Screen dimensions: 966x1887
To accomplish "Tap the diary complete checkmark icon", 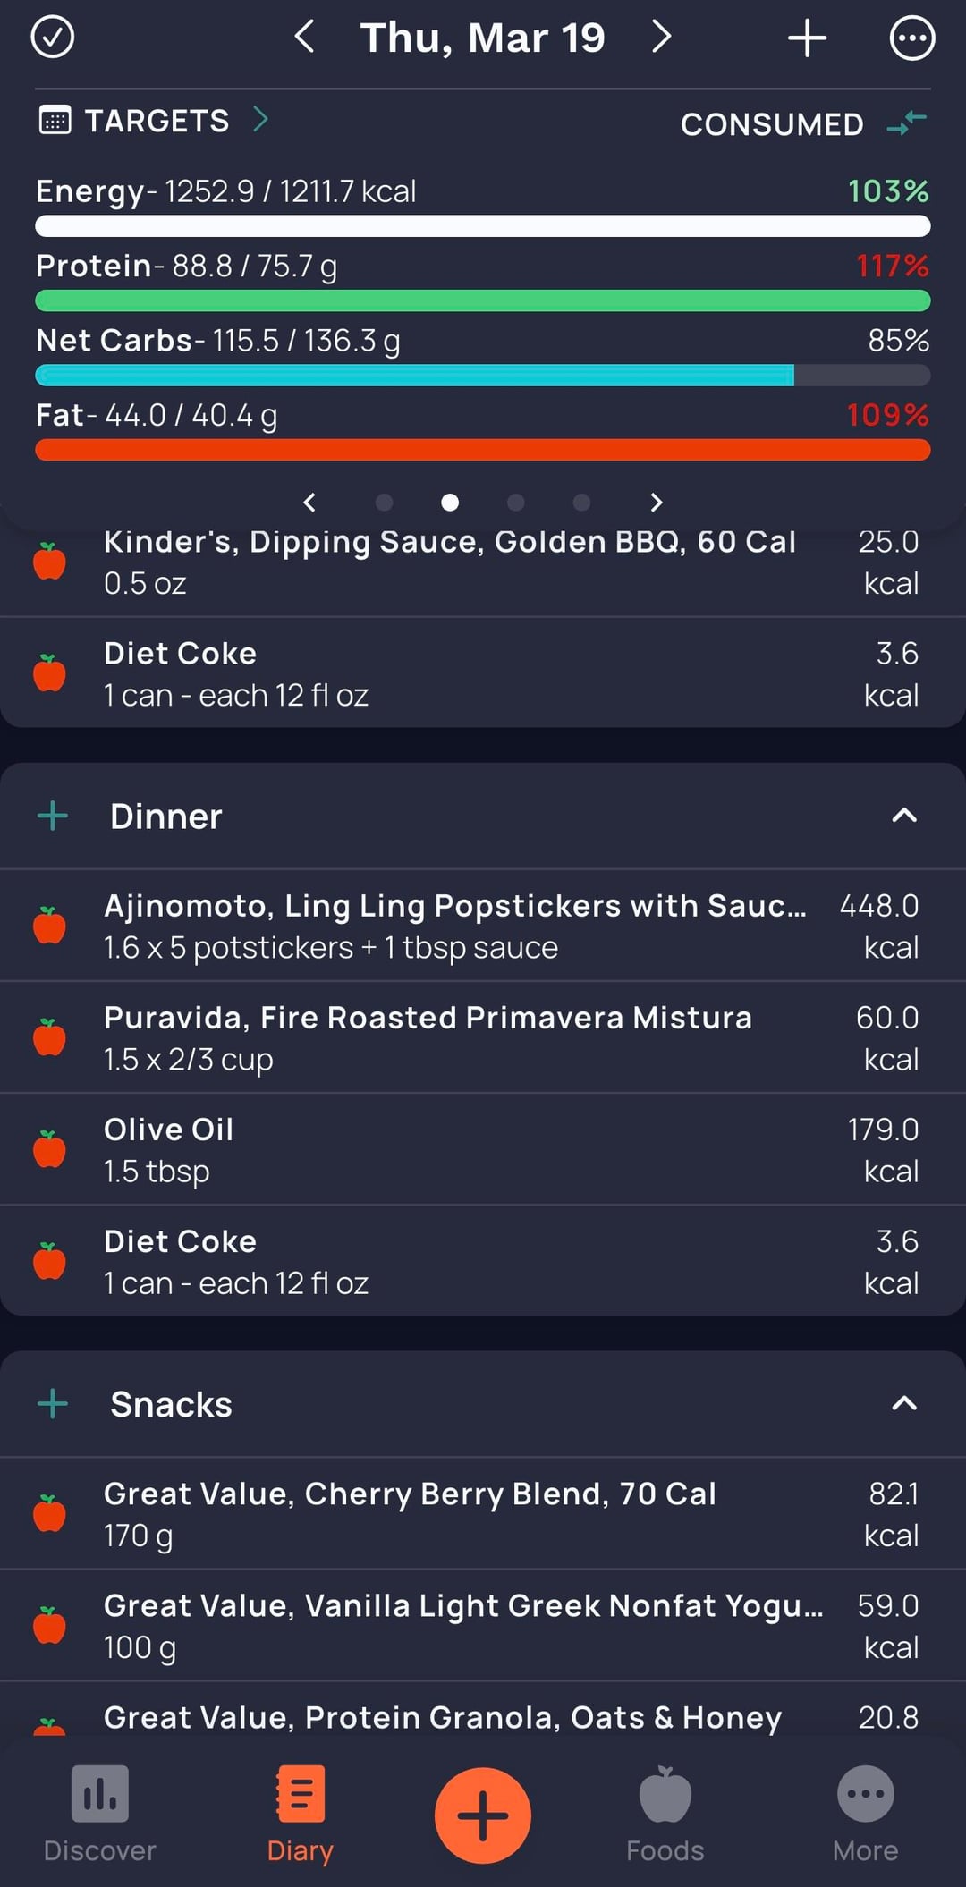I will (53, 38).
